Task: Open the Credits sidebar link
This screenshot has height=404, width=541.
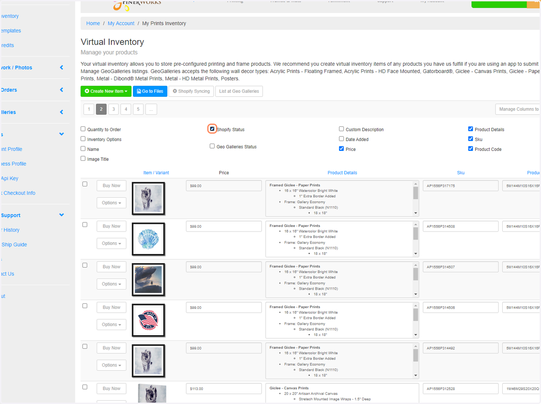Action: (x=7, y=45)
